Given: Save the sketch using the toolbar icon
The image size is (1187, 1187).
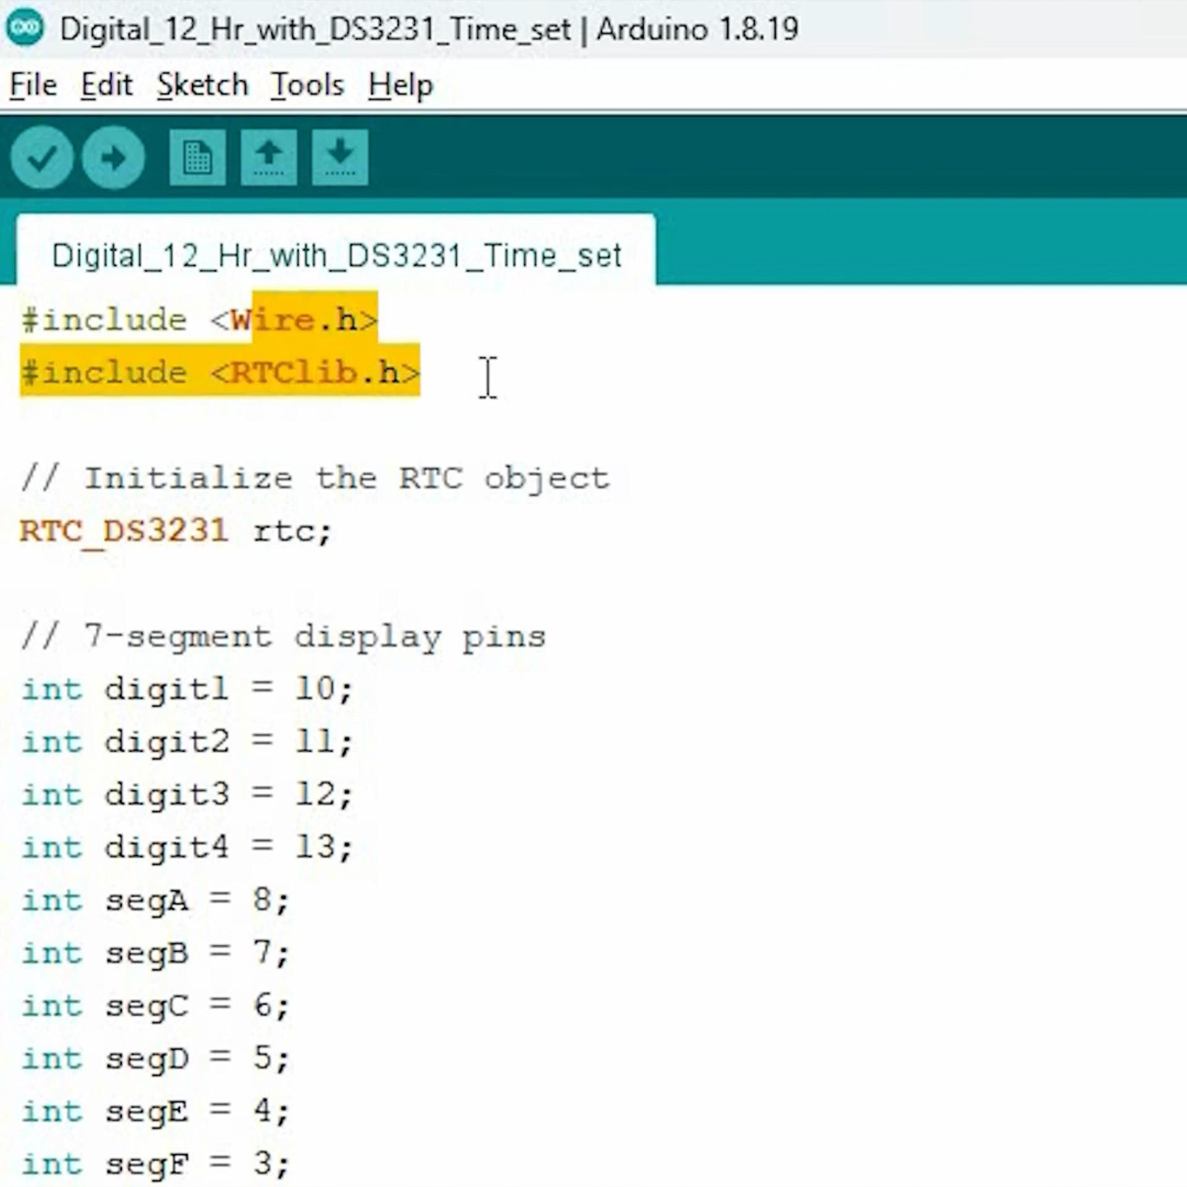Looking at the screenshot, I should pyautogui.click(x=341, y=158).
